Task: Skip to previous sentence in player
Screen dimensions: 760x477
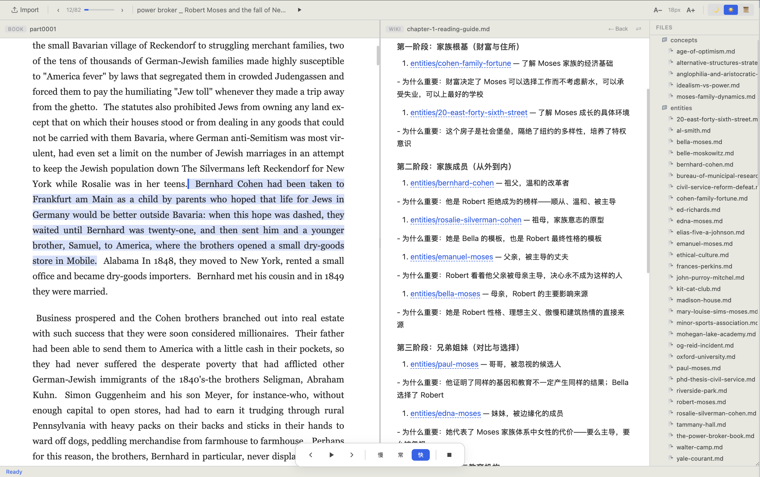Action: (x=311, y=455)
